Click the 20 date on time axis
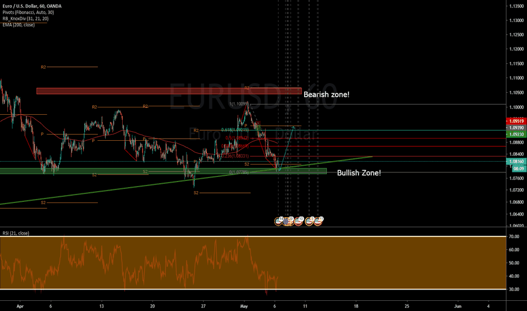The height and width of the screenshot is (311, 527). [x=152, y=306]
